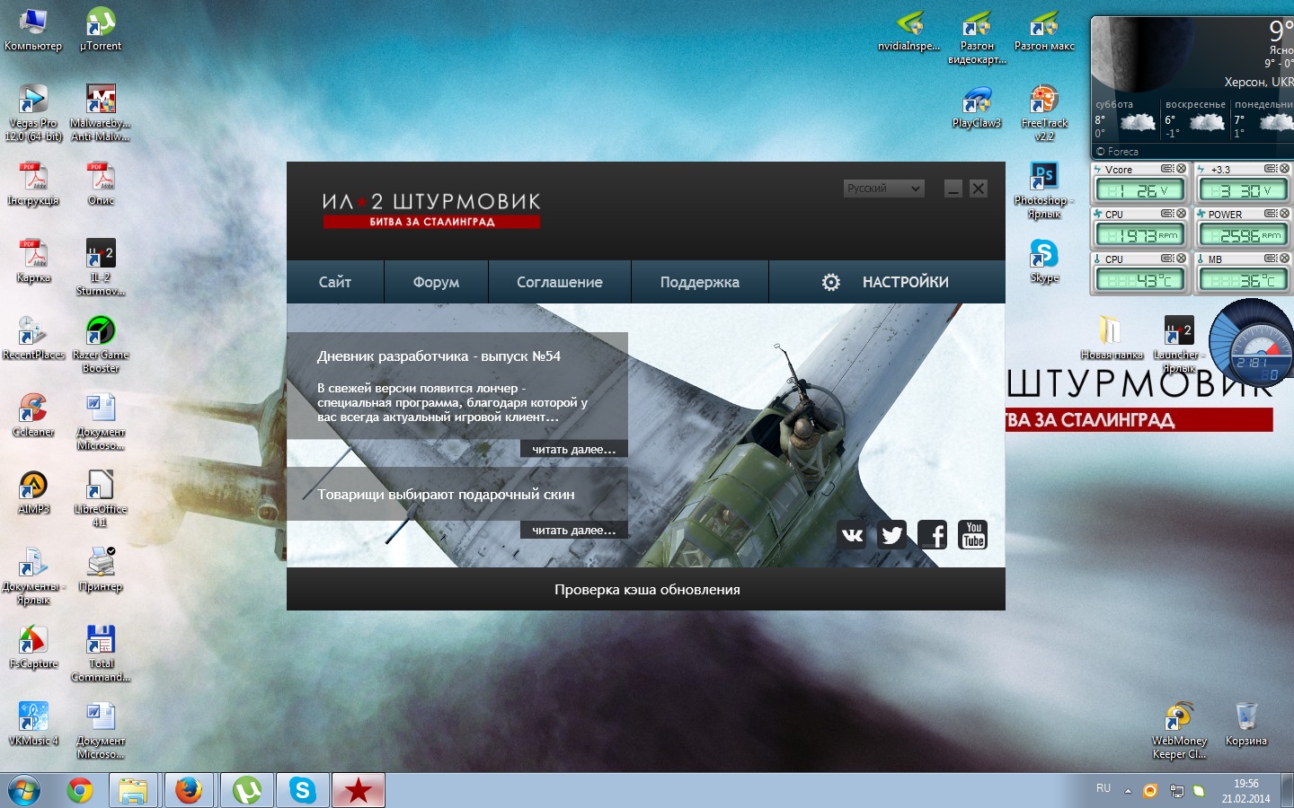Launch Firefox from the taskbar
The width and height of the screenshot is (1294, 808).
click(189, 791)
